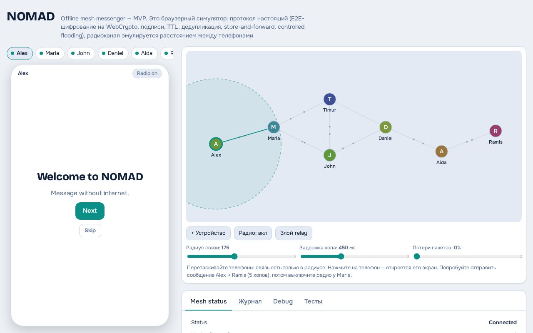
Task: Toggle the Radio on badge in Alex's phone
Action: tap(147, 73)
